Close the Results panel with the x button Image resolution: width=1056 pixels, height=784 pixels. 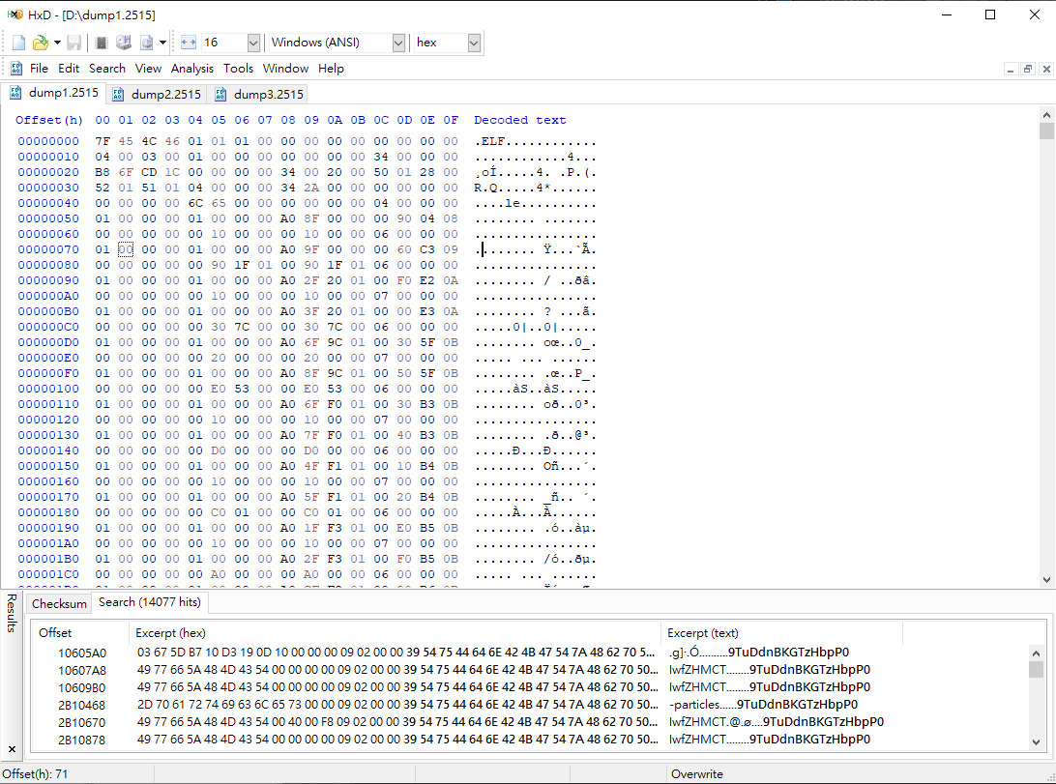pyautogui.click(x=11, y=749)
